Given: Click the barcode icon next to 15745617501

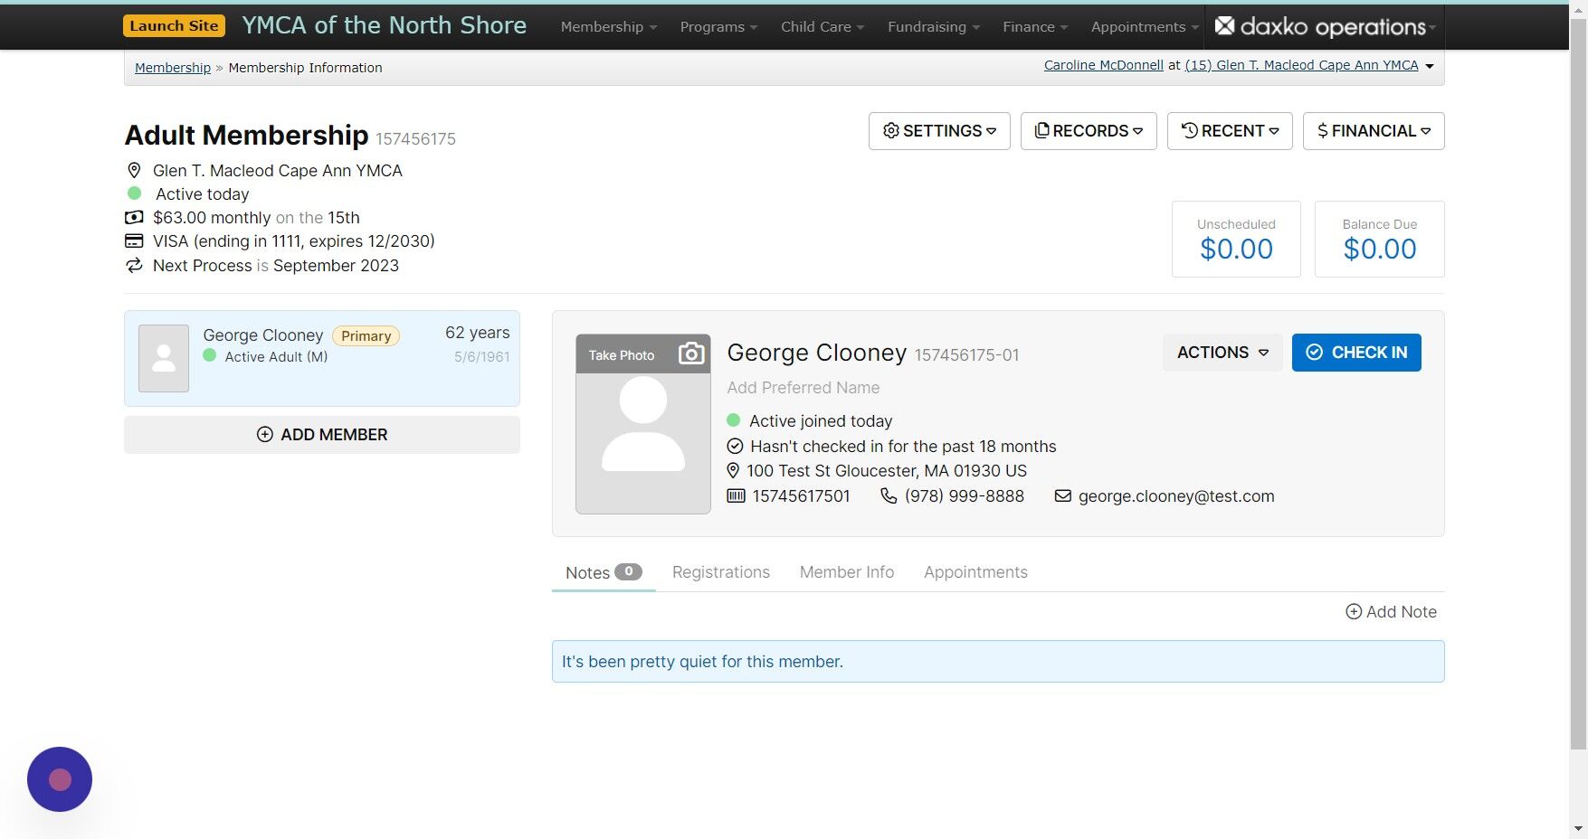Looking at the screenshot, I should click(x=737, y=495).
